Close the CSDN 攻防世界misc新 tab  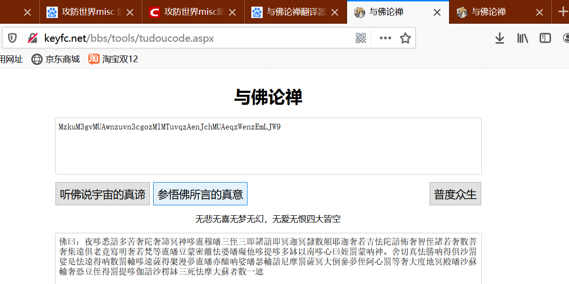click(x=233, y=12)
